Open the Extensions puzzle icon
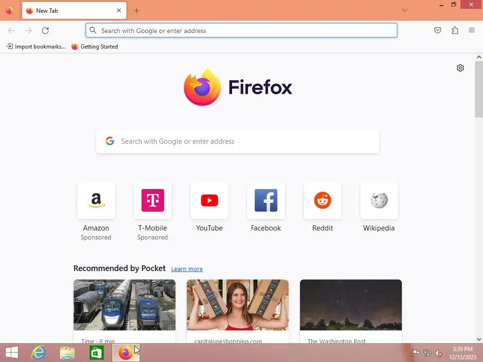Image resolution: width=483 pixels, height=362 pixels. click(x=455, y=30)
